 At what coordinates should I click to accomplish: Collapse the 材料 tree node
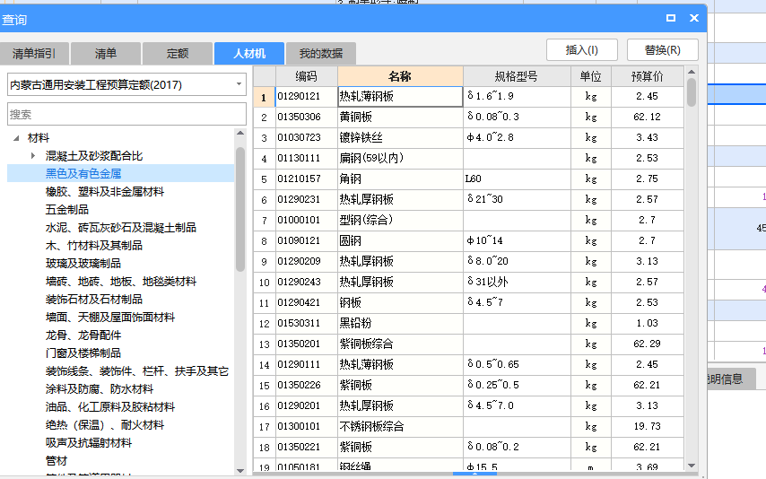pos(16,138)
